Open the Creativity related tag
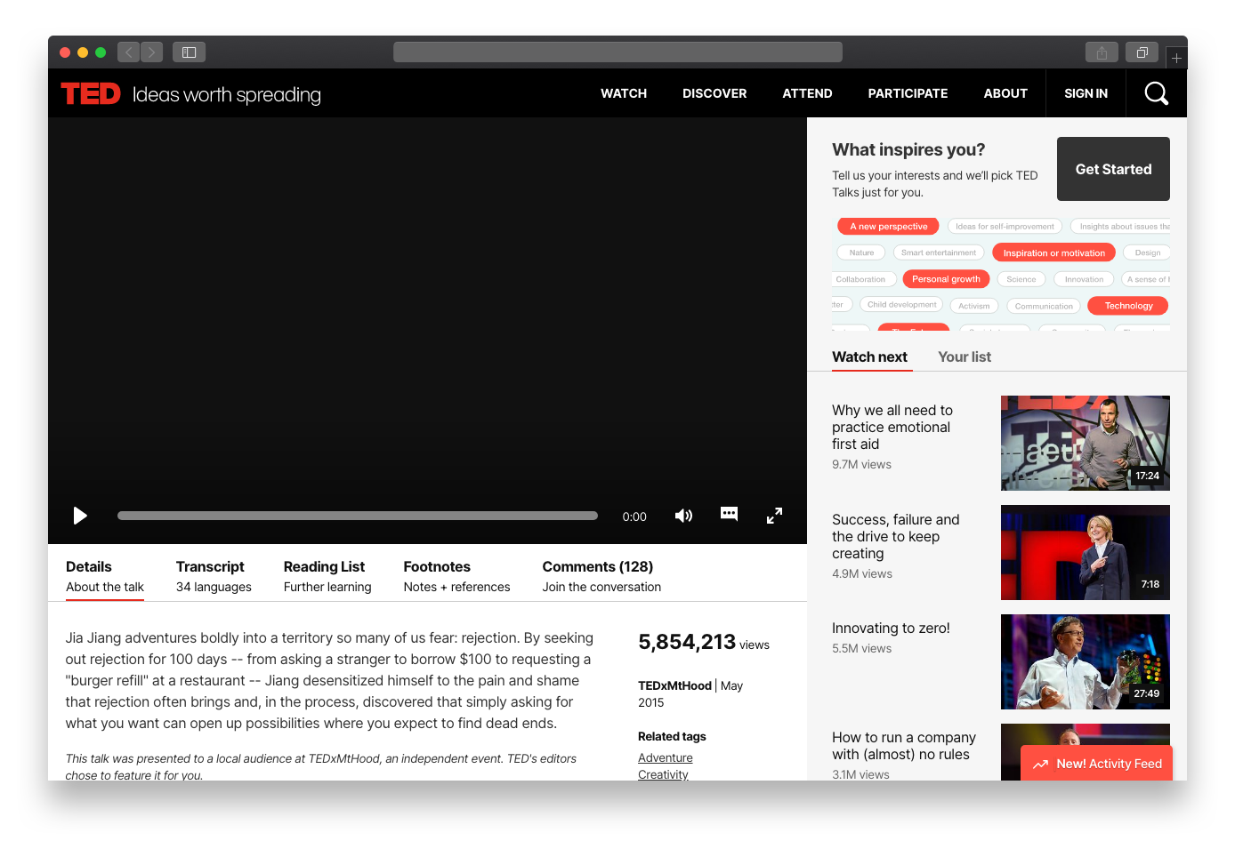Viewport: 1235px width, 849px height. (x=663, y=774)
